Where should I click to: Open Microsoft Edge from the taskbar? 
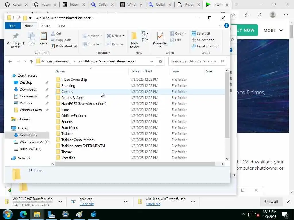(x=23, y=214)
